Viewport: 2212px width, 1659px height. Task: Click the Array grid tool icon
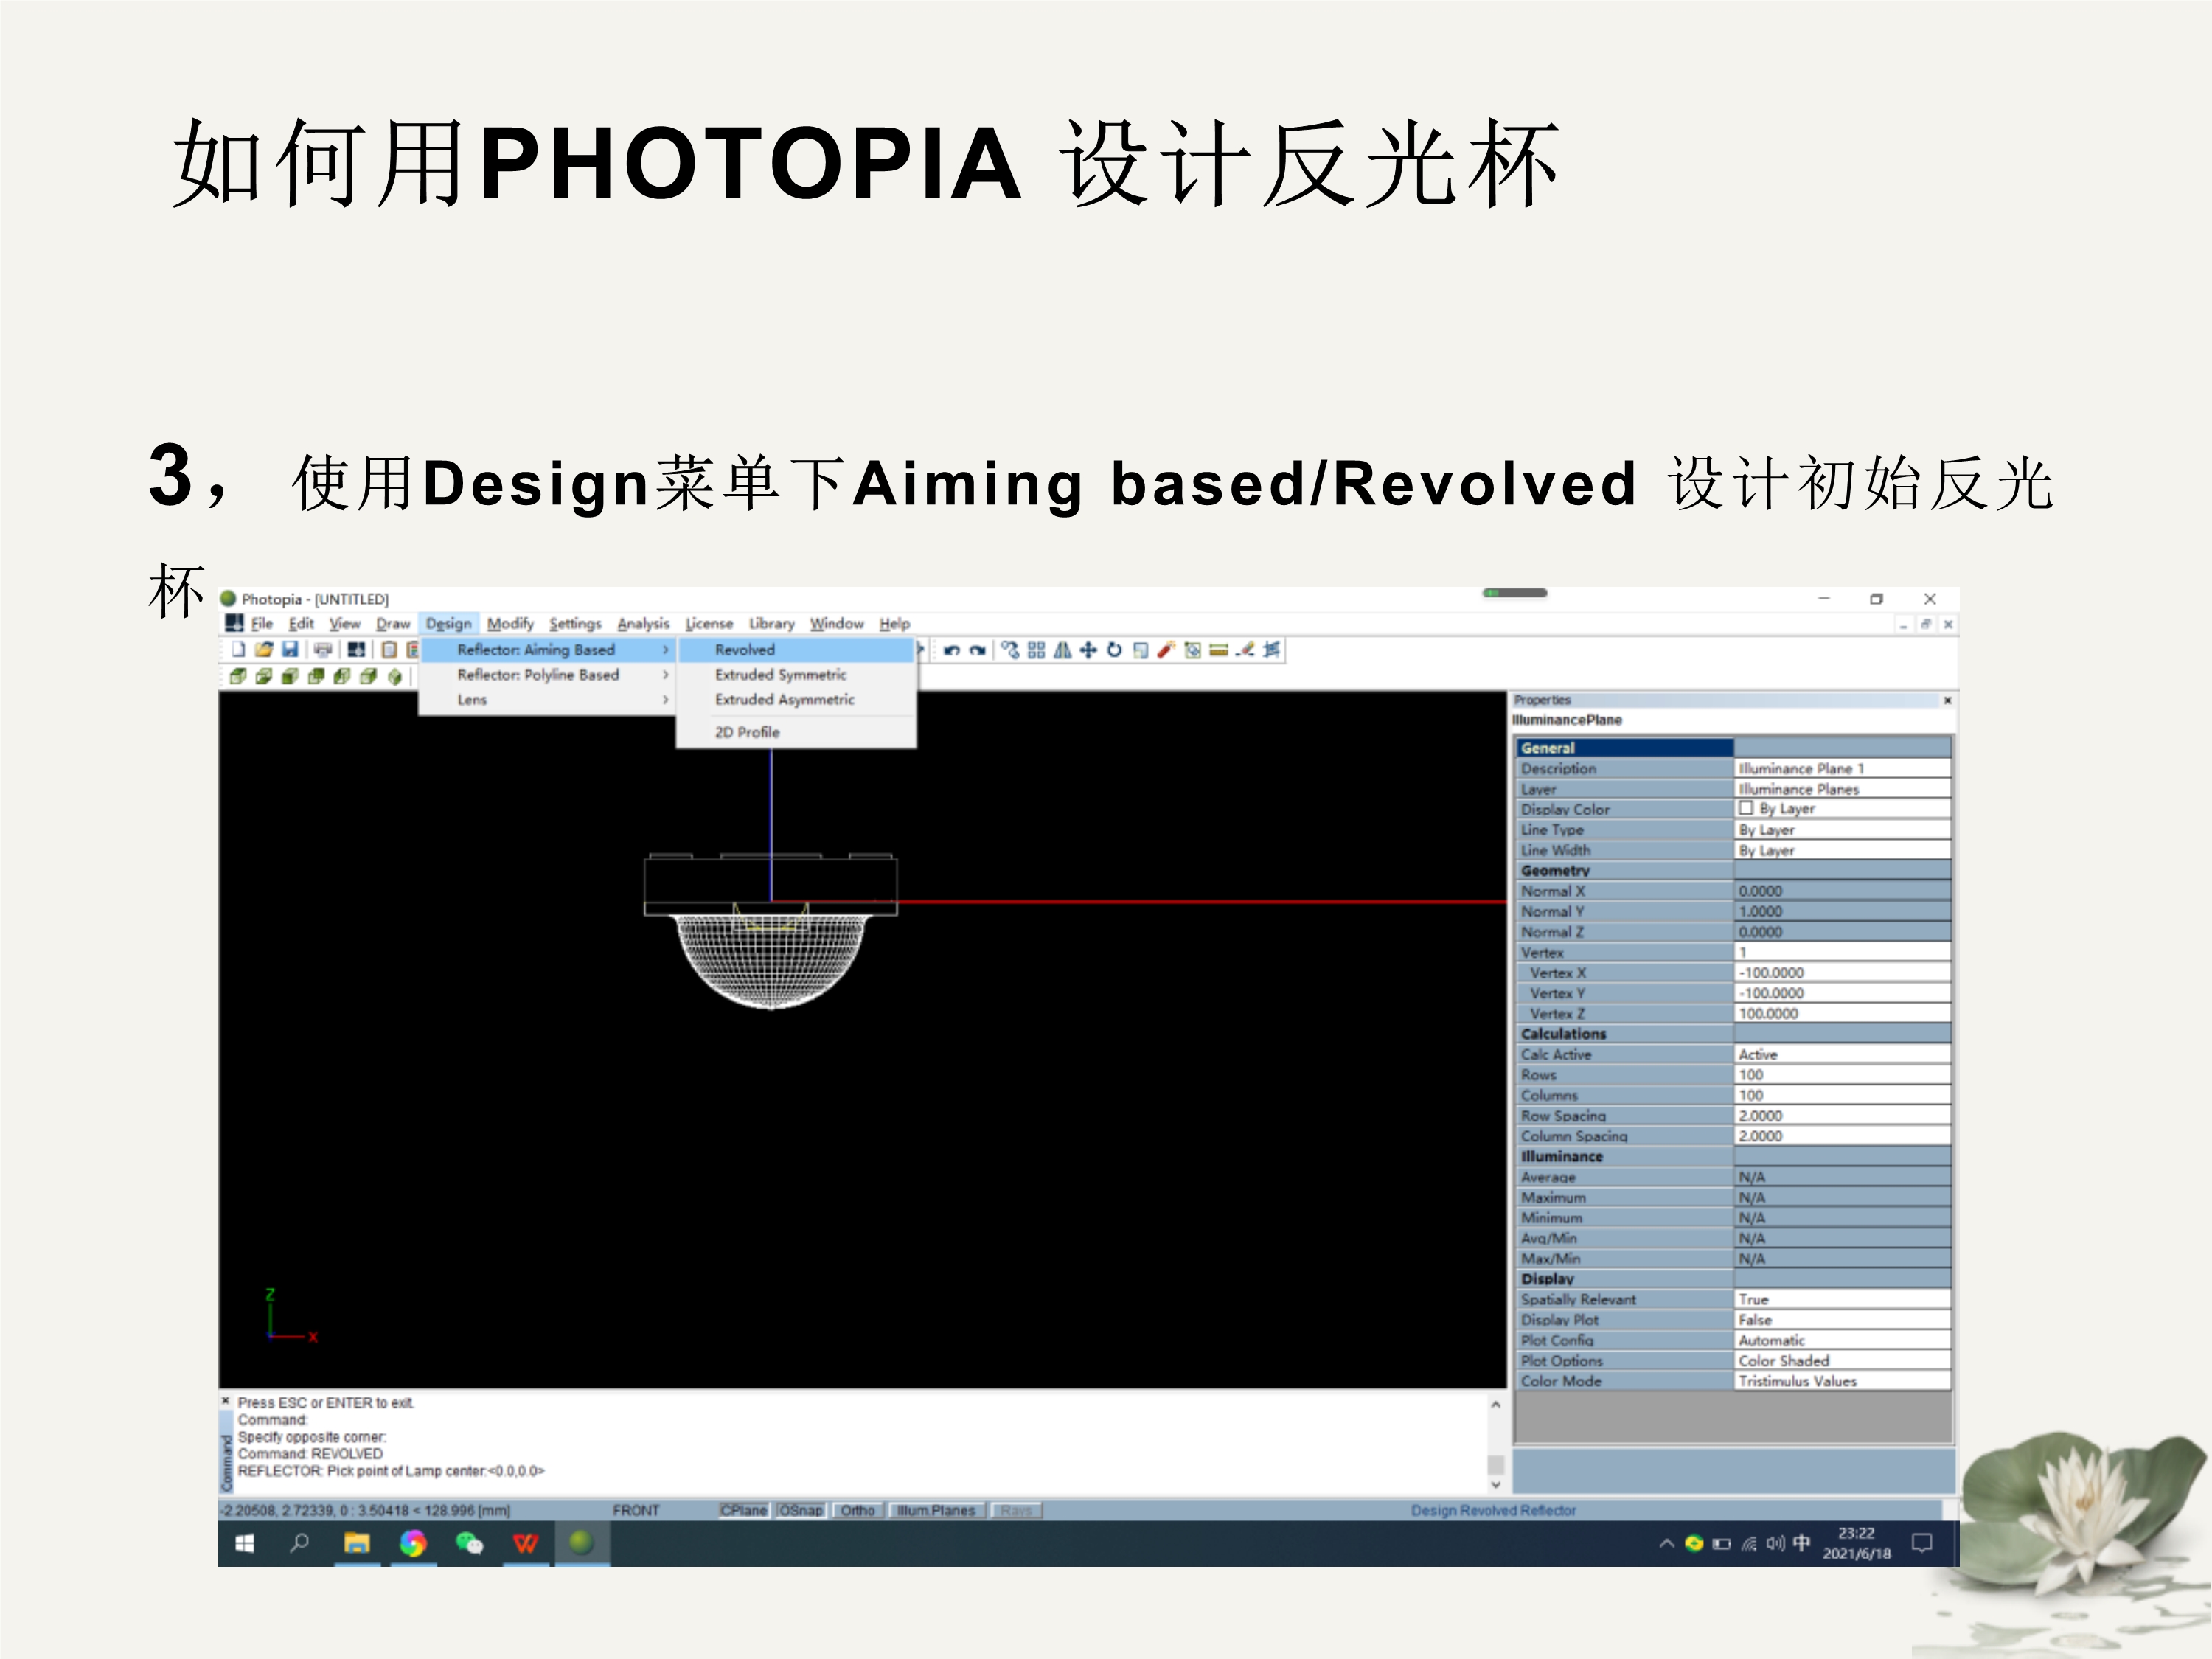(x=1036, y=650)
